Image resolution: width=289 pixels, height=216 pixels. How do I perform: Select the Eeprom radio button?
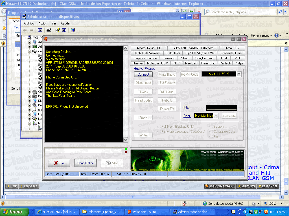[211, 126]
